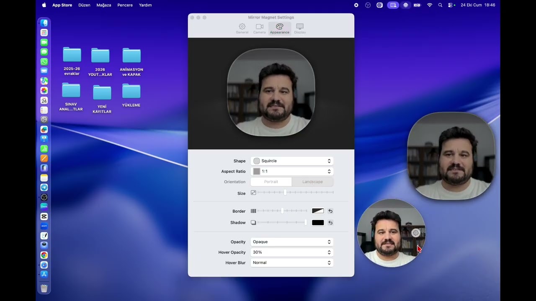Open the SINAV ANAL...TLAR folder

click(x=71, y=97)
